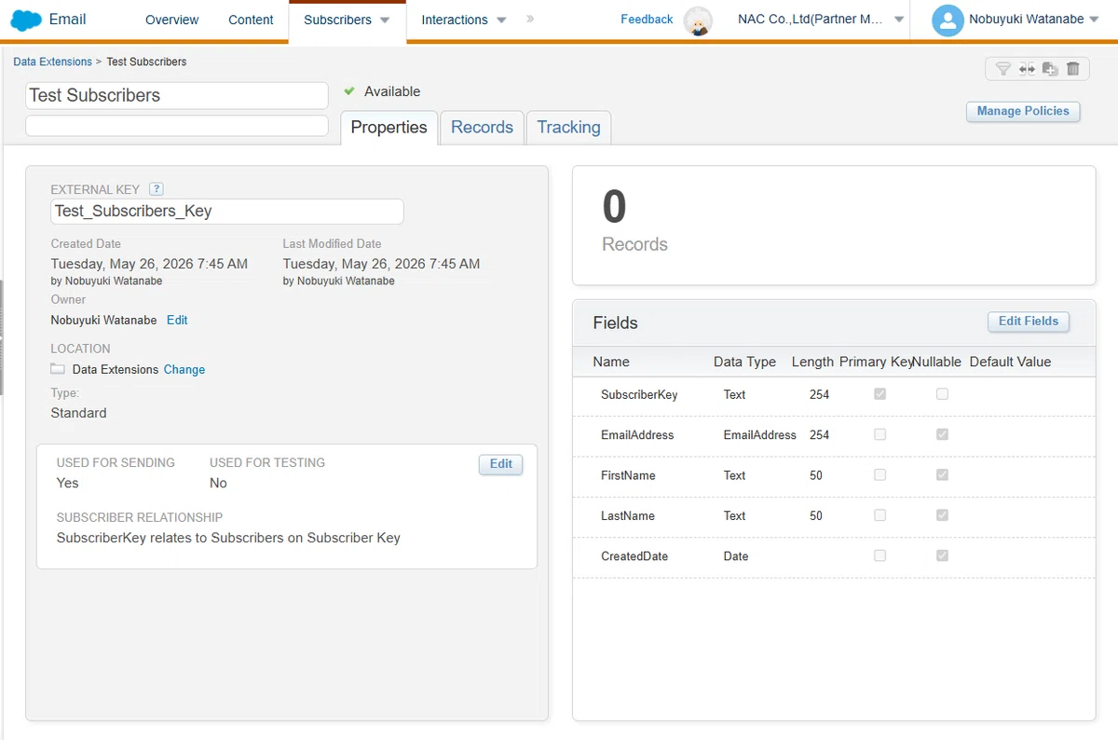Click the double-chevron more tabs icon
The height and width of the screenshot is (740, 1118).
click(x=530, y=19)
